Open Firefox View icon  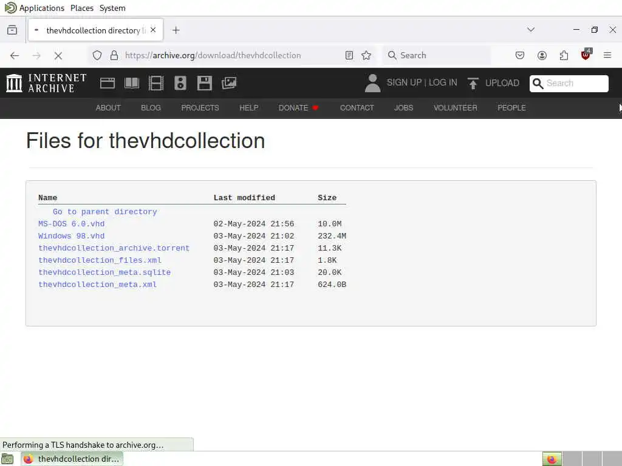12,30
